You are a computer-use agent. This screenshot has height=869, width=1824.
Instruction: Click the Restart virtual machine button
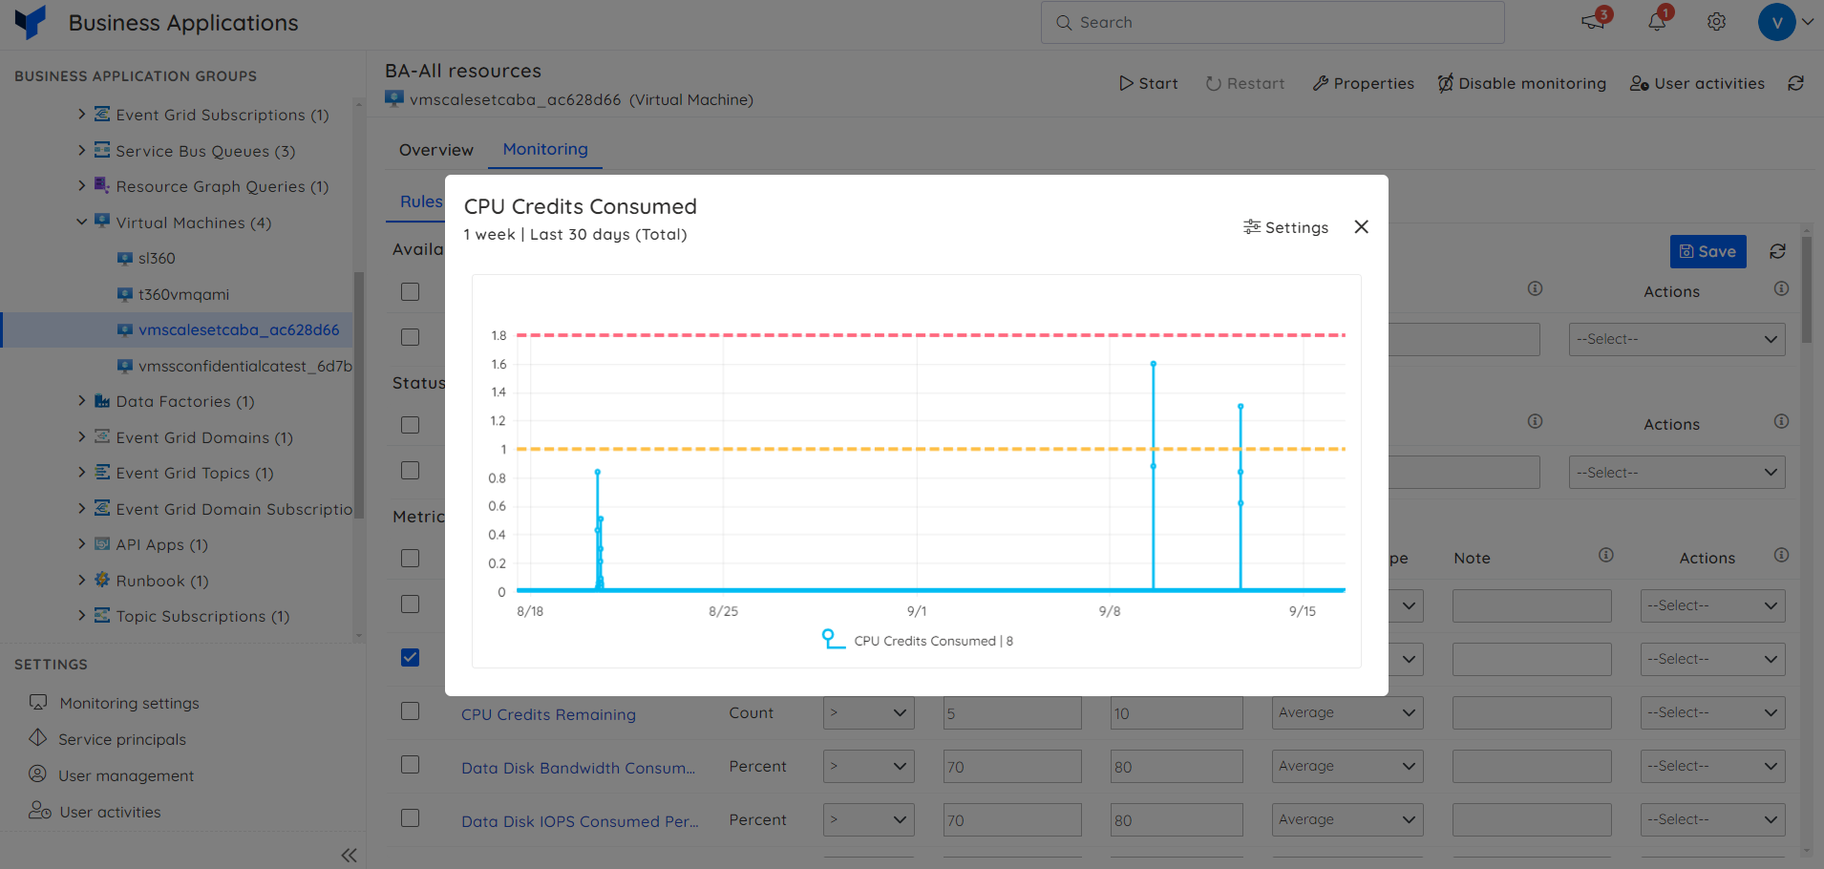(1245, 83)
